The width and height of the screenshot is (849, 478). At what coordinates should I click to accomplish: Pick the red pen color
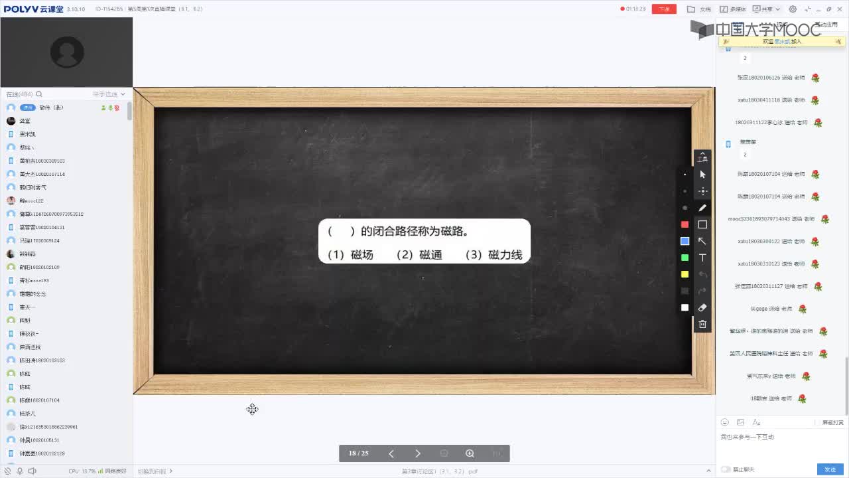click(x=685, y=224)
